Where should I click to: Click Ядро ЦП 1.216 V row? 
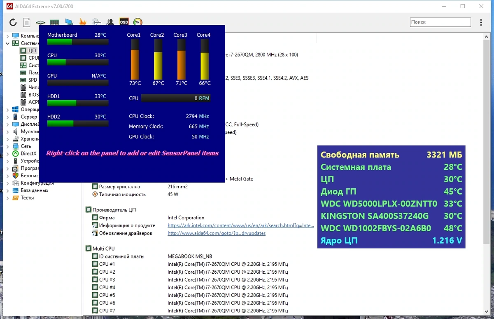(391, 240)
